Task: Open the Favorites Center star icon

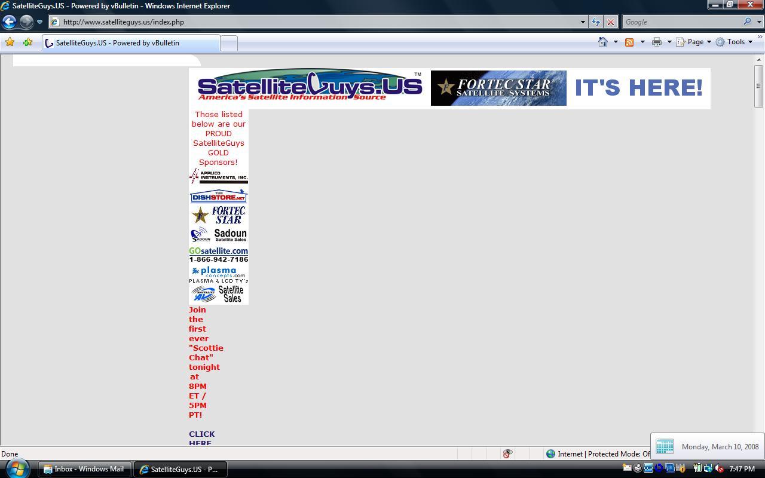Action: click(10, 42)
